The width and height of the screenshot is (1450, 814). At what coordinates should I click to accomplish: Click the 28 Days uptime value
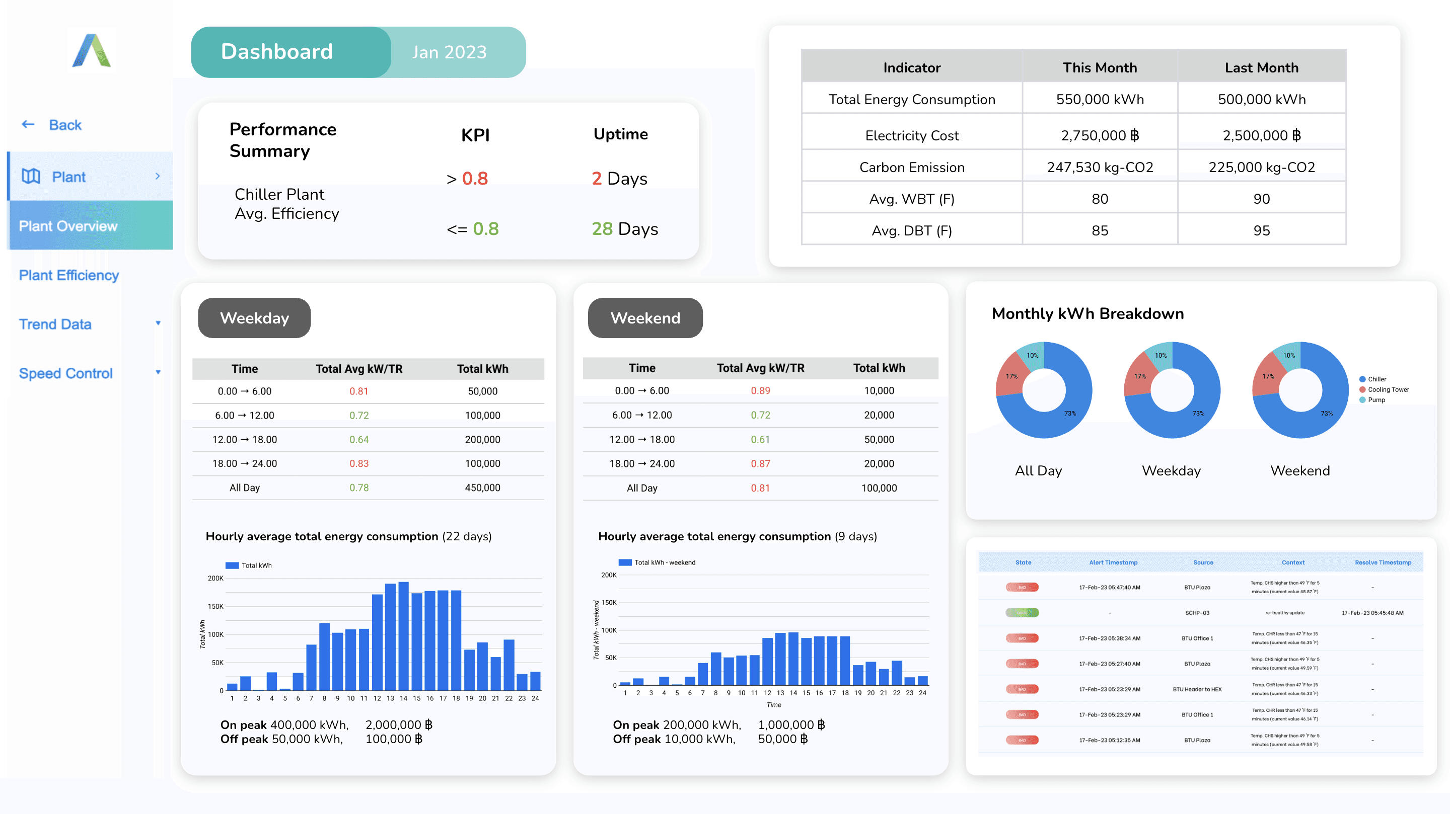(624, 229)
